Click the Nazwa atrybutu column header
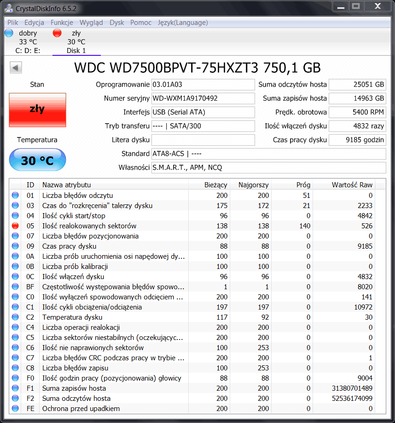This screenshot has height=423, width=395. point(114,185)
